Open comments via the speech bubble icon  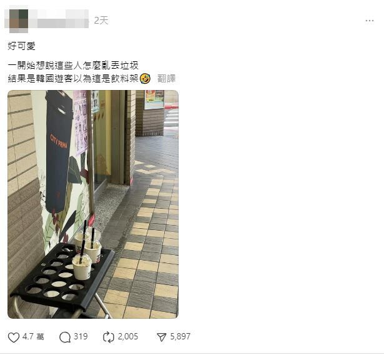65,337
